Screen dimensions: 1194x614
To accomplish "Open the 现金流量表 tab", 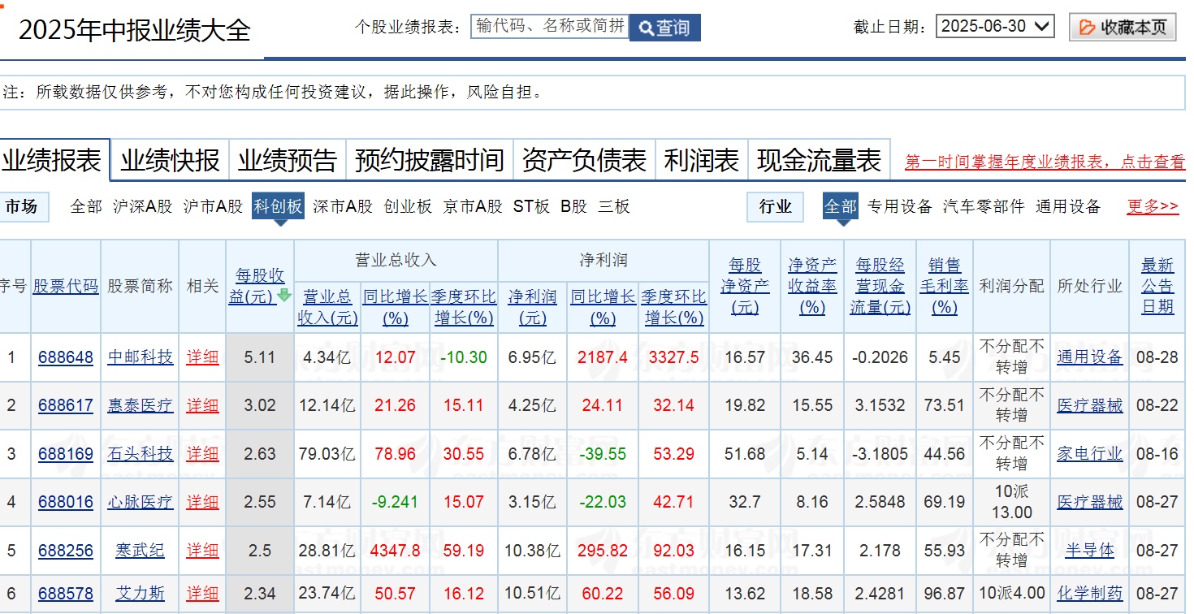I will pyautogui.click(x=820, y=160).
